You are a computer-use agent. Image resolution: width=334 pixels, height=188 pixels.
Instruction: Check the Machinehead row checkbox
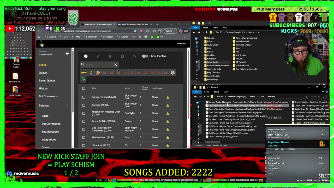84,137
